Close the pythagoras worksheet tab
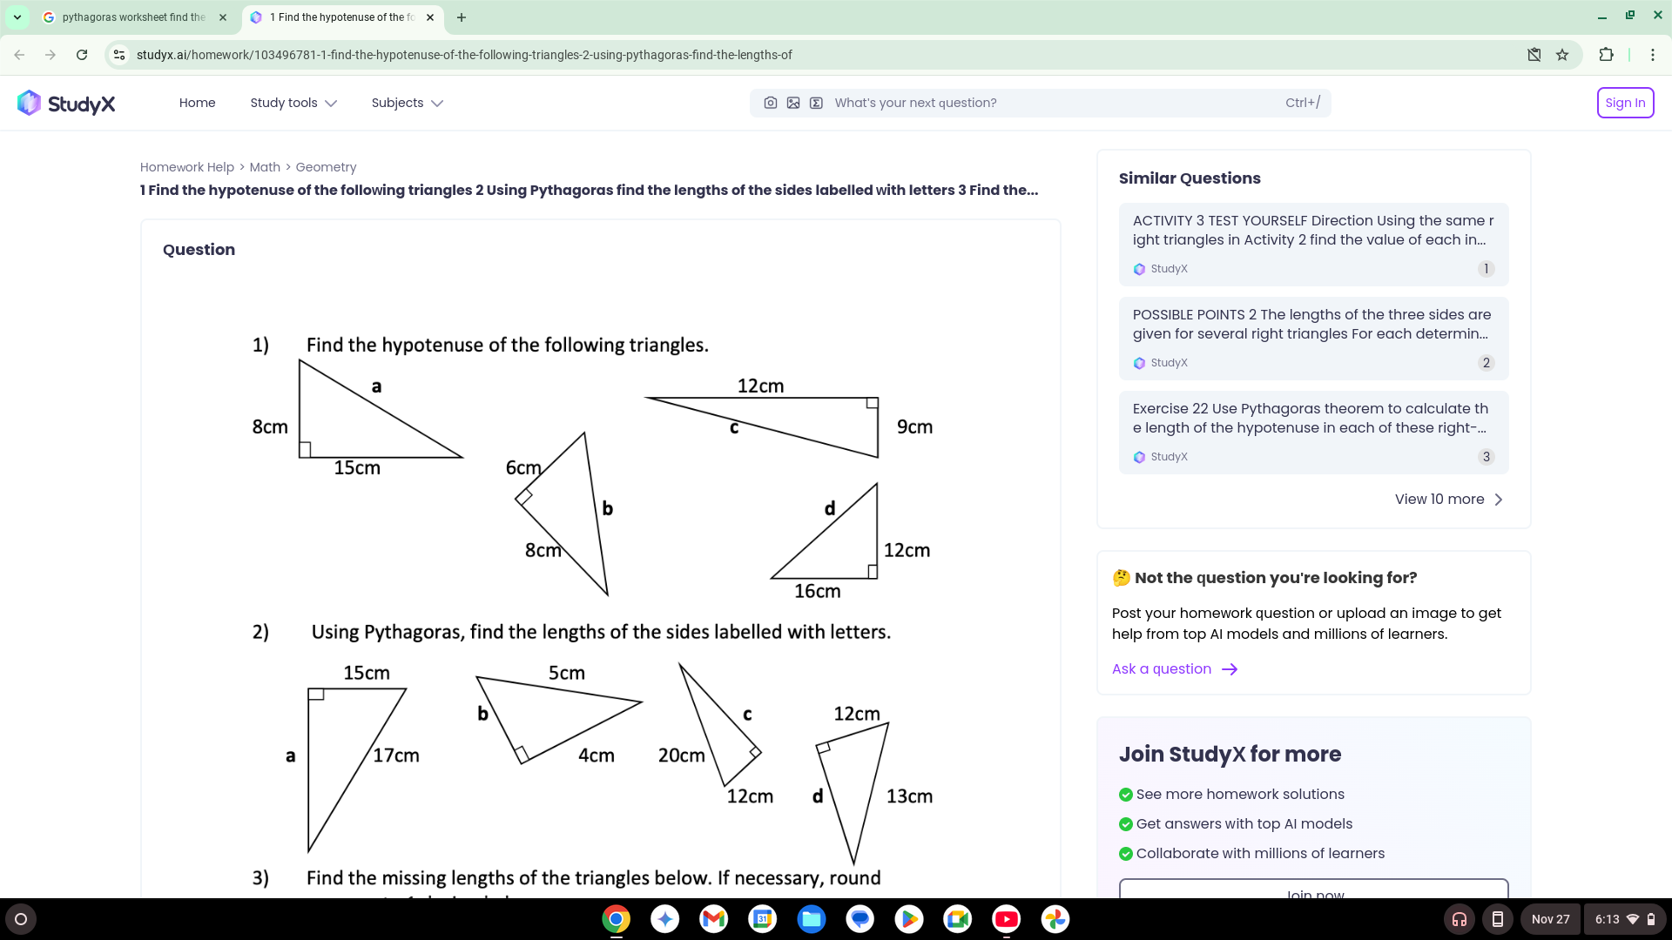1672x940 pixels. click(223, 17)
